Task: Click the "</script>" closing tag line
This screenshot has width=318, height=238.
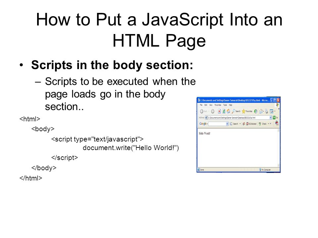Action: click(x=65, y=158)
